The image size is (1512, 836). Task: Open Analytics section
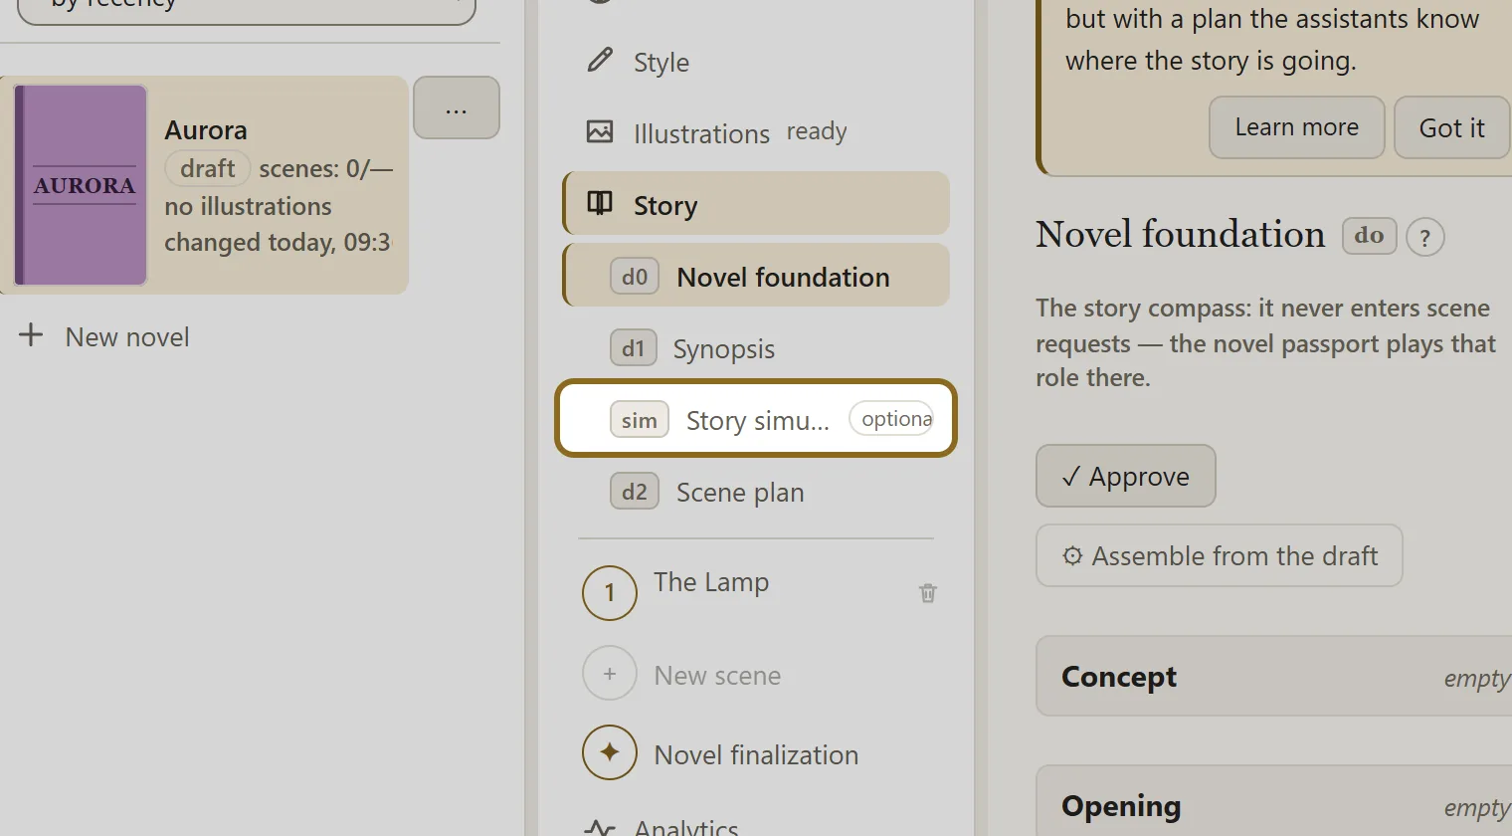[x=686, y=827]
